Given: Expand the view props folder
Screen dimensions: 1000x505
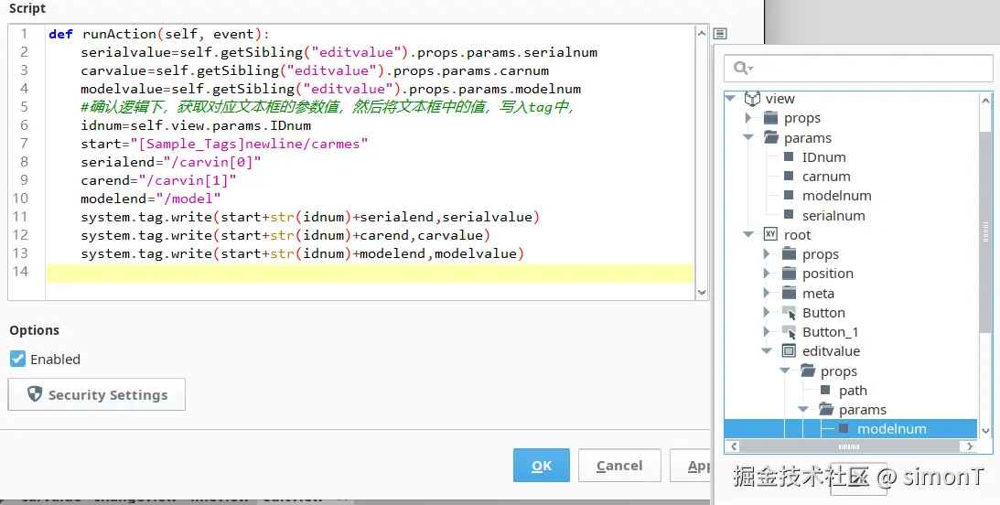Looking at the screenshot, I should pyautogui.click(x=748, y=118).
